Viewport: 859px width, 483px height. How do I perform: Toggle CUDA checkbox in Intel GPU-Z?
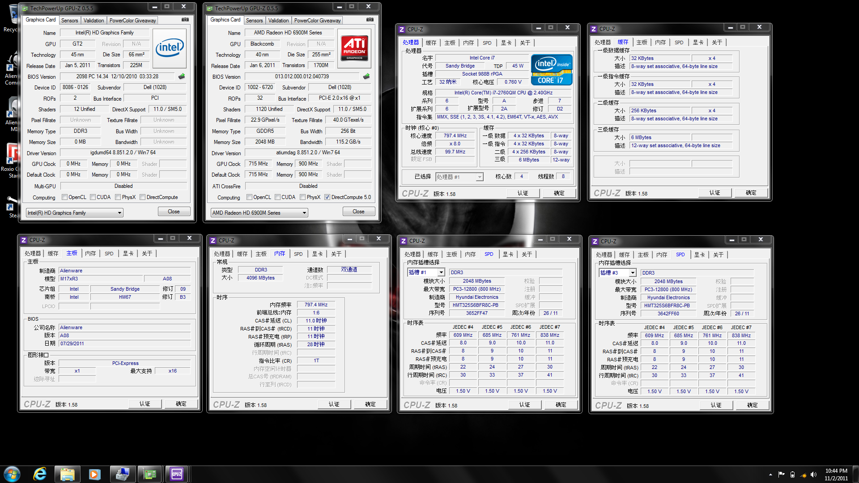[93, 197]
